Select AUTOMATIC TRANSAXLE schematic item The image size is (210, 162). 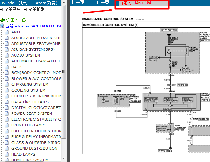click(x=36, y=61)
